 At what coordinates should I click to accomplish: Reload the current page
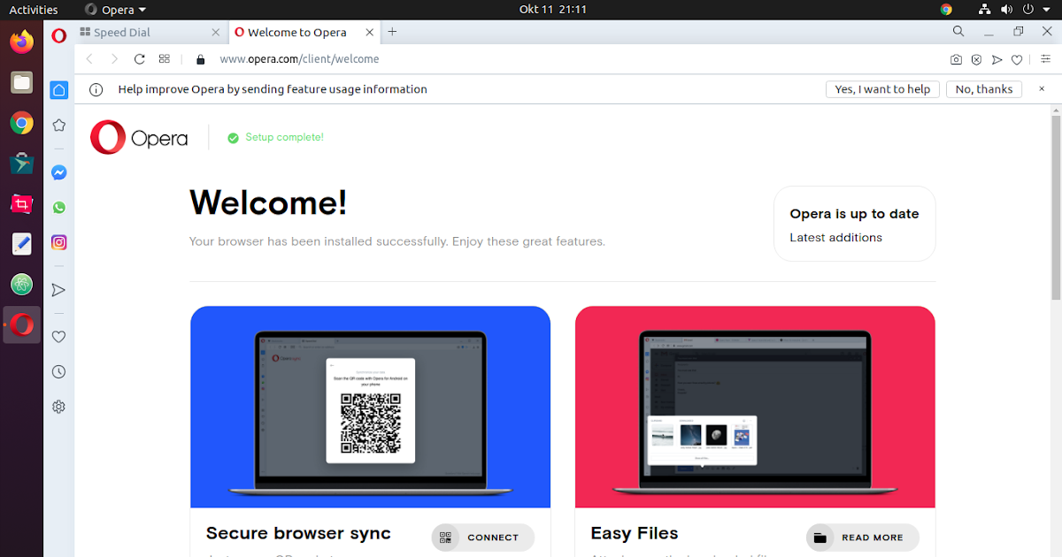point(139,59)
